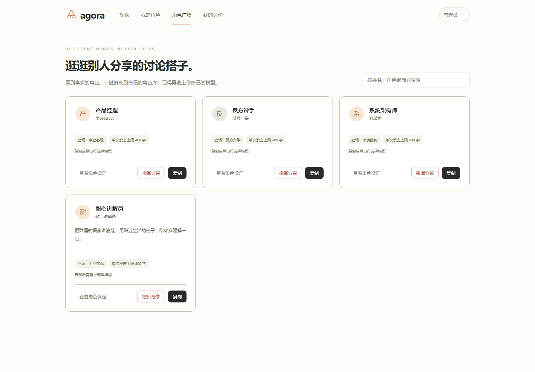Copy the 产品经理 role
This screenshot has width=535, height=372.
[x=177, y=173]
